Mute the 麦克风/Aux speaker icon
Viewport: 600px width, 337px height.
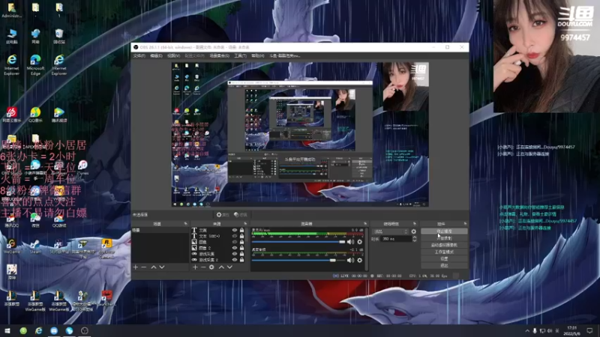pyautogui.click(x=350, y=242)
